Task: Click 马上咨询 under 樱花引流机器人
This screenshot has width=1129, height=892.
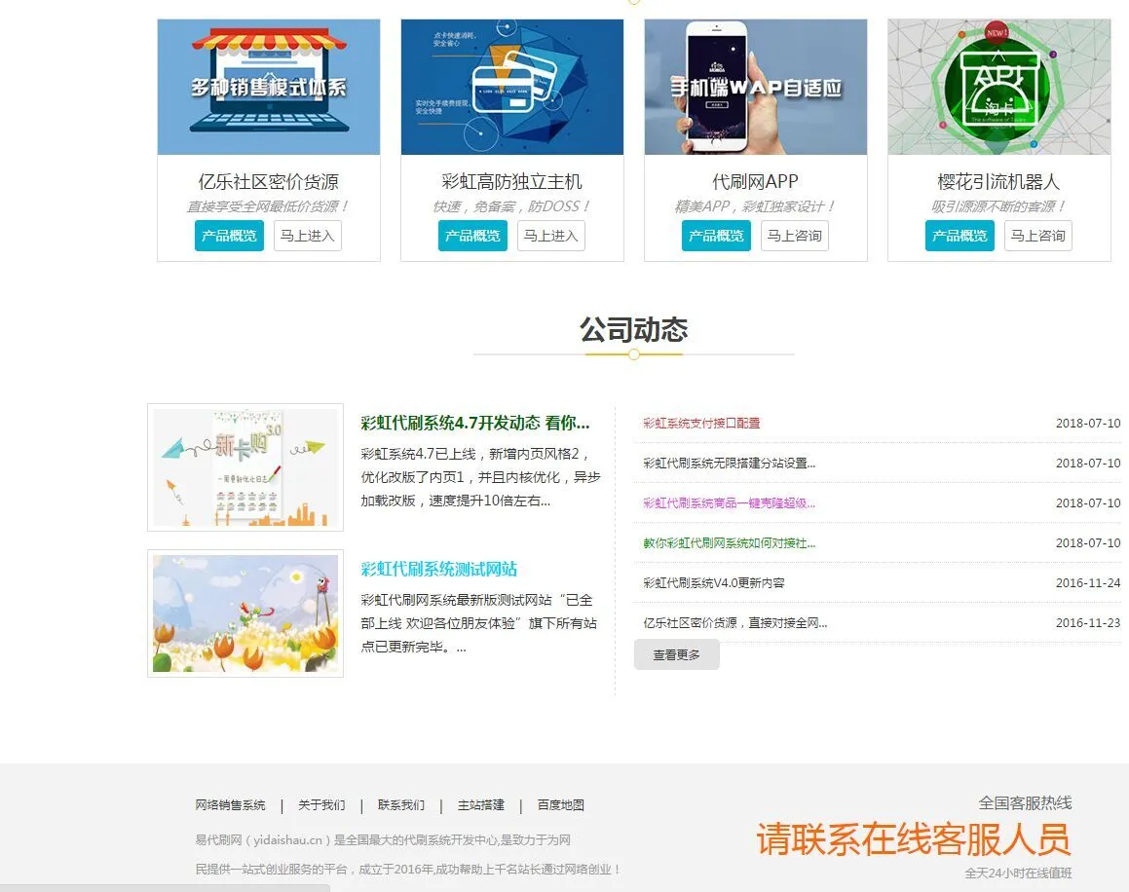Action: pos(1038,236)
